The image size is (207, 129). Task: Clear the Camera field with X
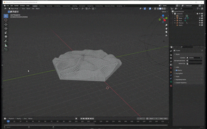coord(201,58)
